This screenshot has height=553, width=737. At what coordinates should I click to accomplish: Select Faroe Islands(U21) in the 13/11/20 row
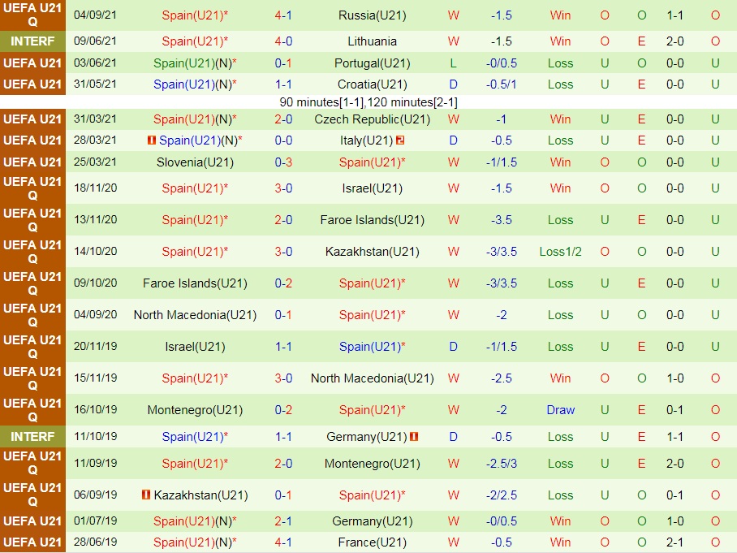pos(373,219)
